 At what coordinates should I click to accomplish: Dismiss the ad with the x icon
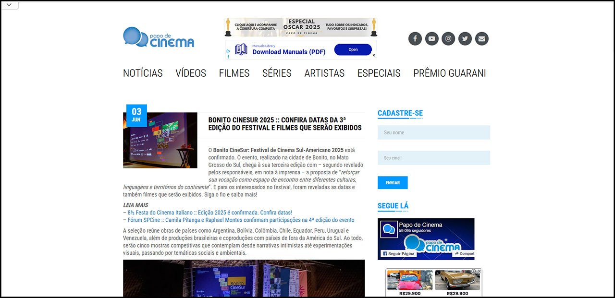point(373,56)
